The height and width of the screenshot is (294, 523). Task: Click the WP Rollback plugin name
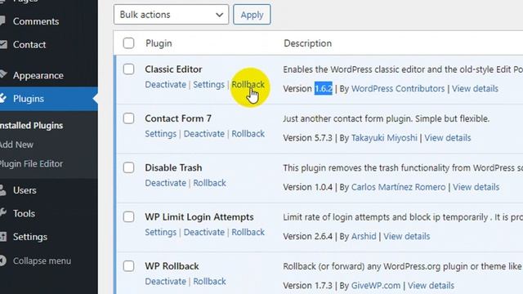pos(172,266)
